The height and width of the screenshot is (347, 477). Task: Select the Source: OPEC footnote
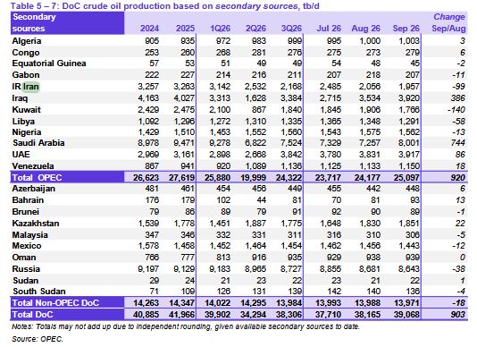(38, 339)
